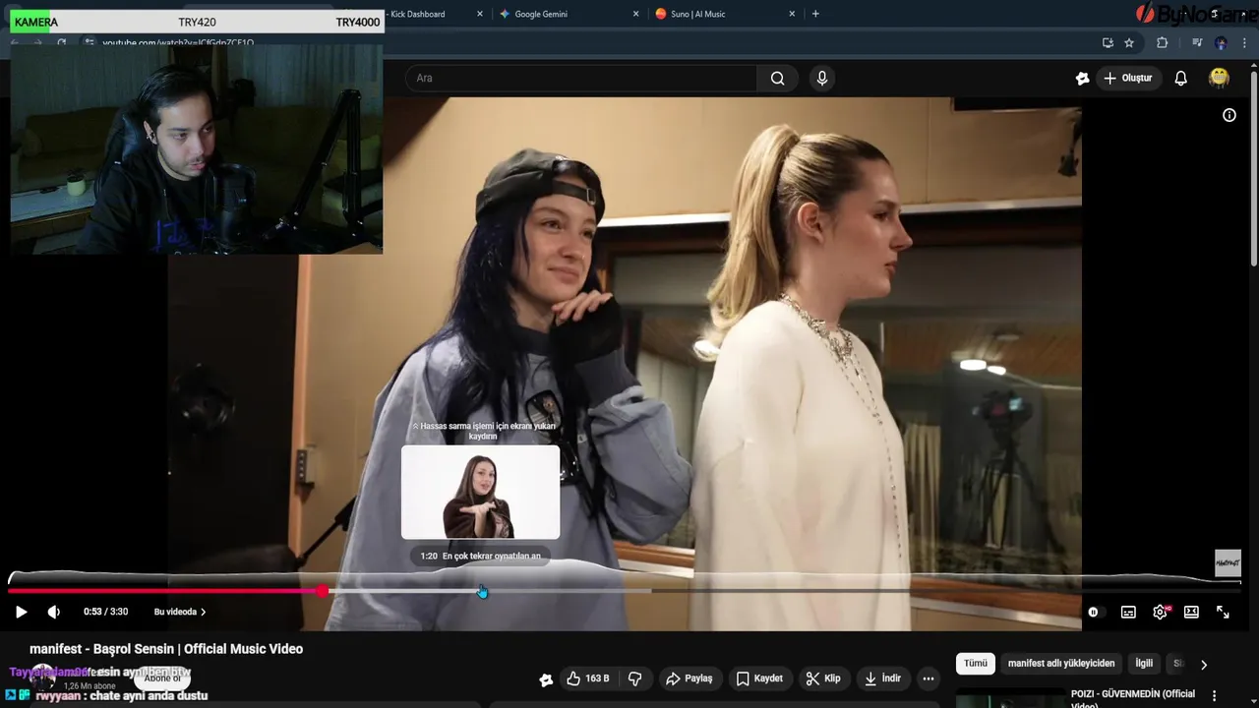Switch to theater mode
1259x708 pixels.
click(x=1191, y=612)
